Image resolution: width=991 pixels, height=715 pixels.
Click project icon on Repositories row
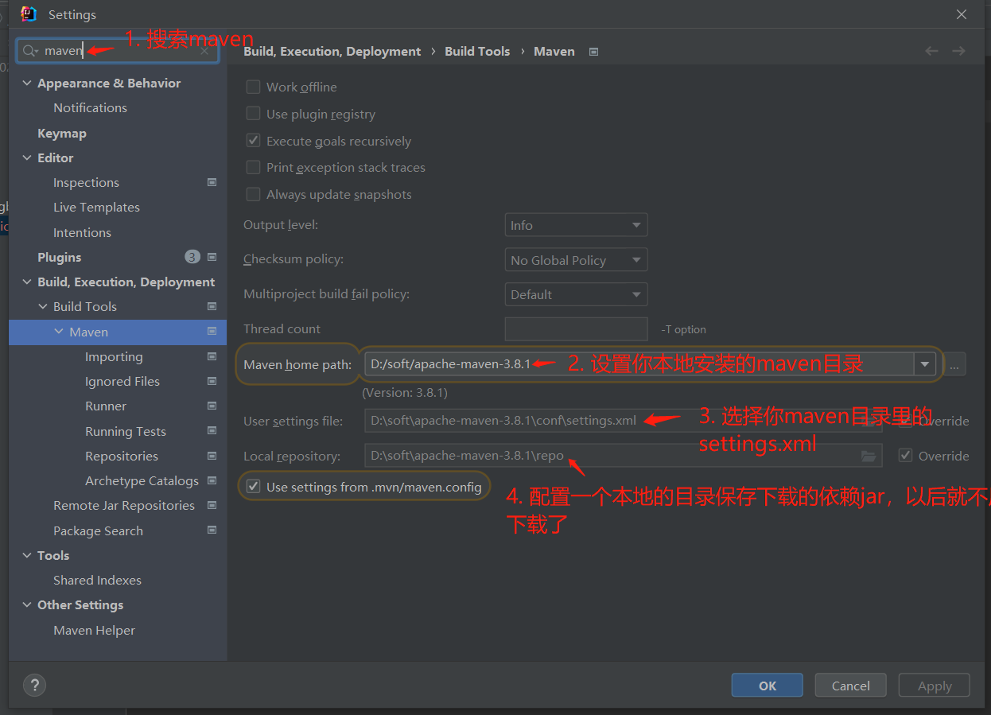coord(212,456)
